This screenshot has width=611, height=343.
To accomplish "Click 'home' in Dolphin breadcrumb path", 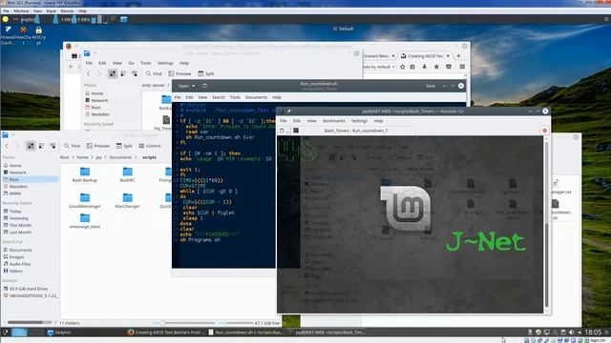I will [x=82, y=157].
